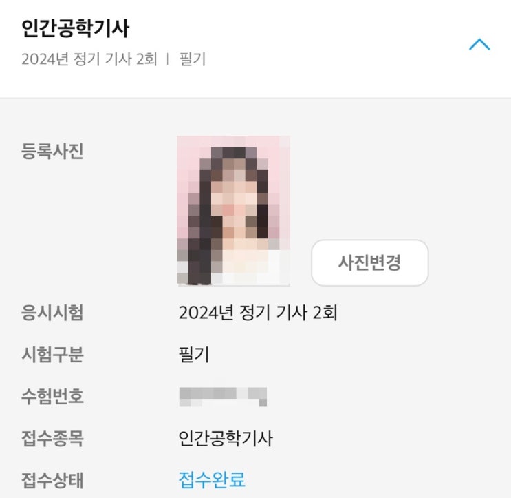Click the 등록사진 label
The image size is (511, 498).
pyautogui.click(x=52, y=151)
